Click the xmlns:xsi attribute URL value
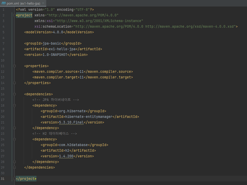Image resolution: width=247 pixels, height=185 pixels. tap(99, 21)
